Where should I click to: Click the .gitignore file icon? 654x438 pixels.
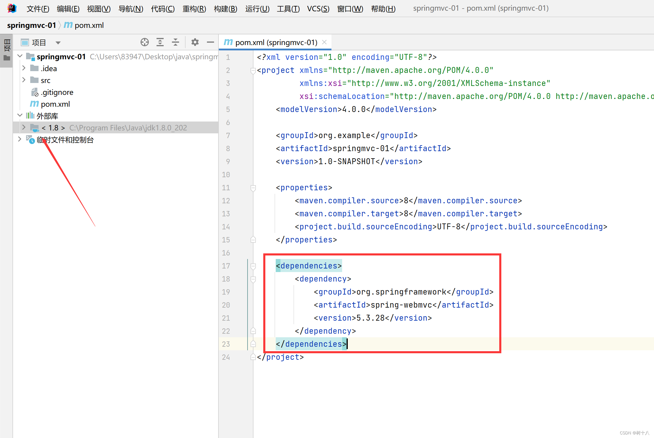35,92
